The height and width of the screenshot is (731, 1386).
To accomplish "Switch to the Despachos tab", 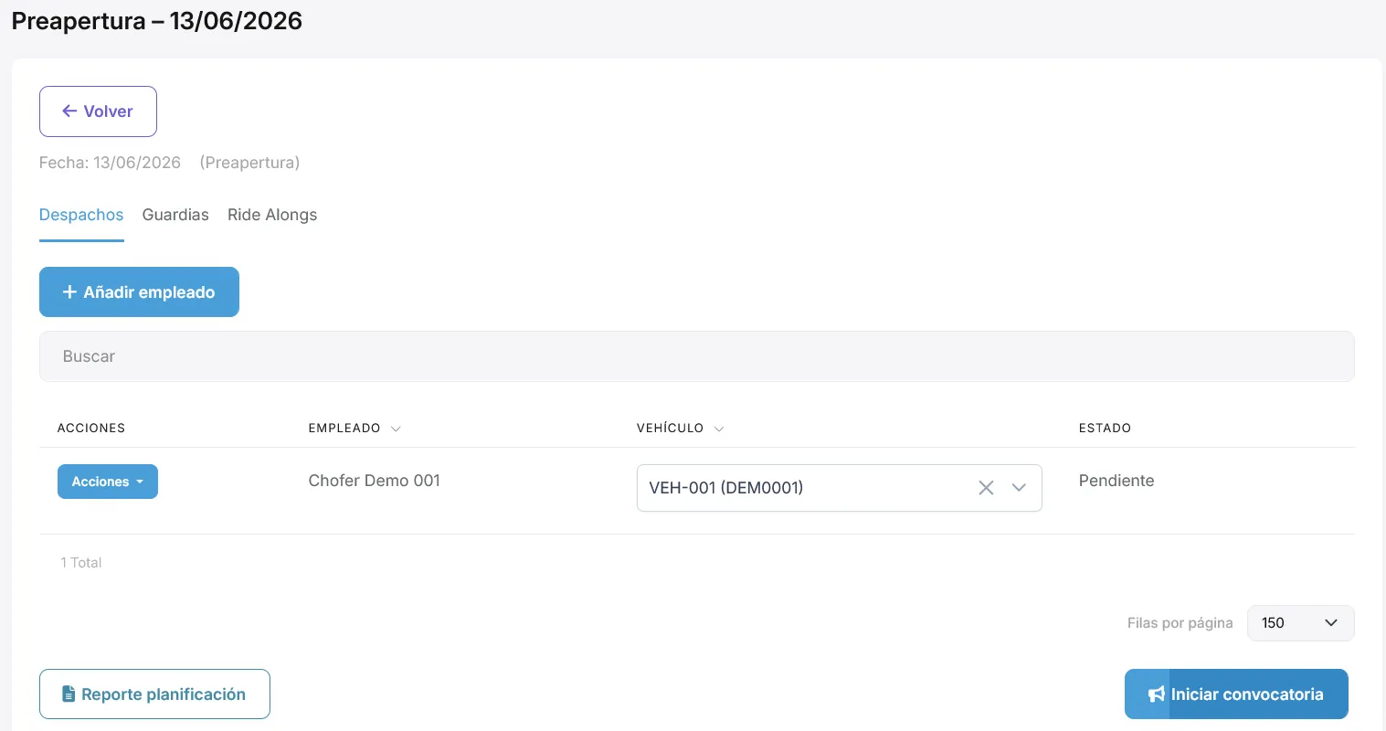I will tap(81, 215).
